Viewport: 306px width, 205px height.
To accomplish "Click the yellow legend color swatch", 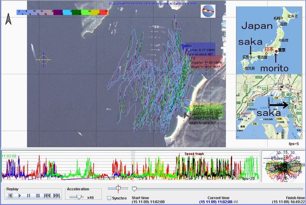I will 95,13.
